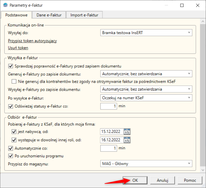Click 'Przypisz token autoryzujący' link

[x=32, y=41]
